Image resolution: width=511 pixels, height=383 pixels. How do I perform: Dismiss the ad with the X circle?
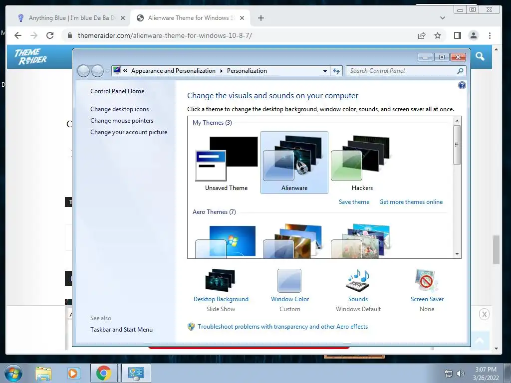pos(484,314)
